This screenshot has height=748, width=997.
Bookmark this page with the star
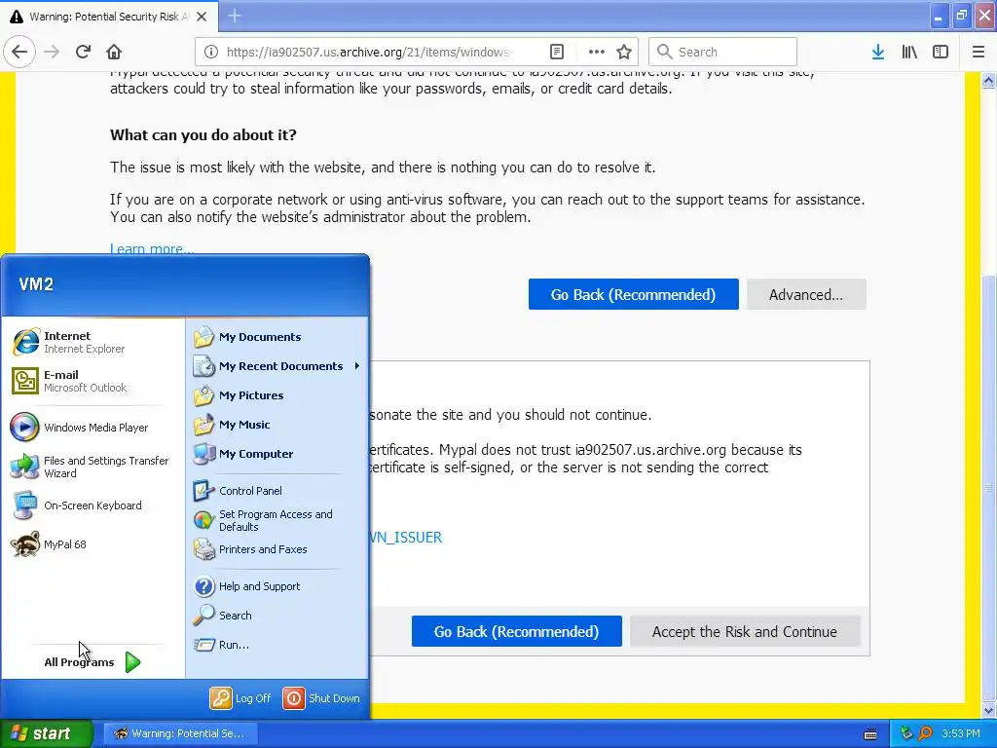pyautogui.click(x=624, y=52)
